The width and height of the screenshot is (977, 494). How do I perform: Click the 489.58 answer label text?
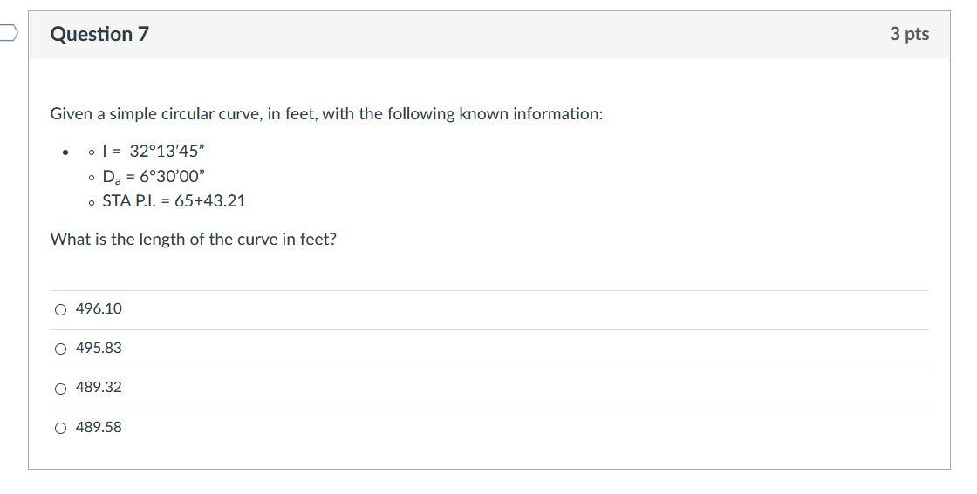pyautogui.click(x=99, y=427)
